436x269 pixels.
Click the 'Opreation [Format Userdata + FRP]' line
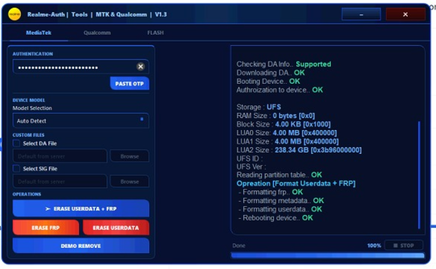click(x=296, y=183)
